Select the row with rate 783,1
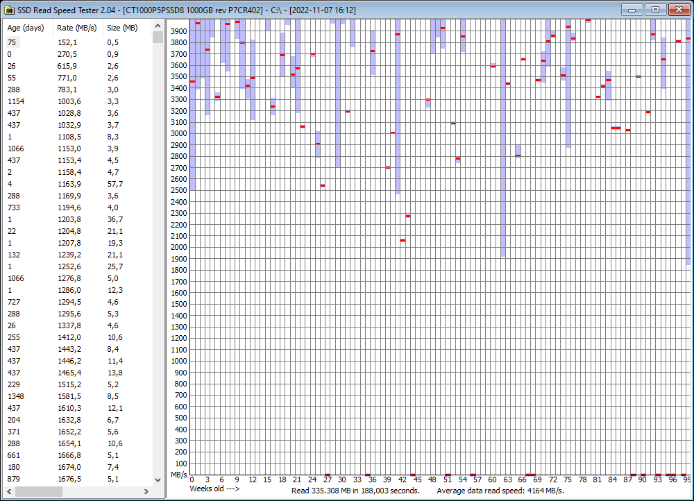The image size is (694, 501). coord(78,90)
